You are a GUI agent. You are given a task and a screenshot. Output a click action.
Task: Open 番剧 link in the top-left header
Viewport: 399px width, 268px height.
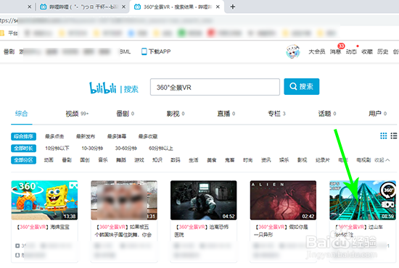9,51
